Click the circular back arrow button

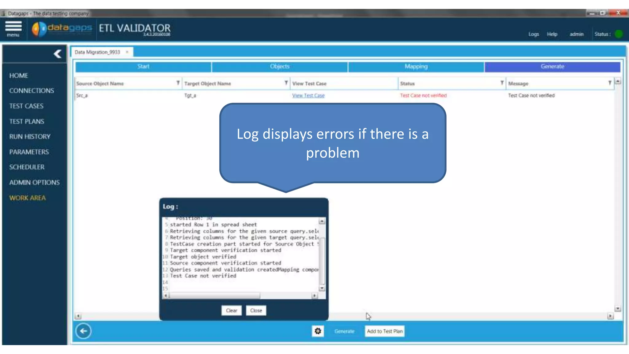(83, 331)
